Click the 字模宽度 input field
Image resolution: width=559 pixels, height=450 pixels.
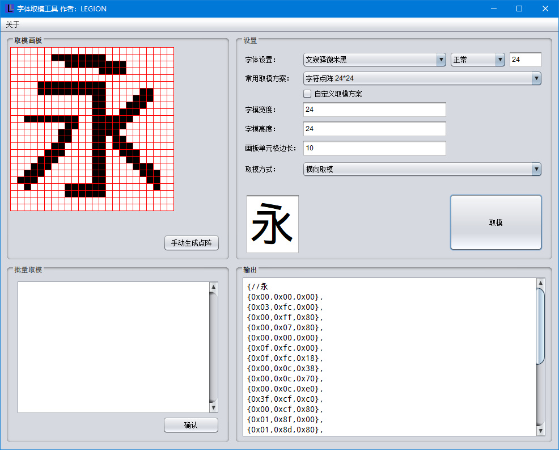(x=374, y=110)
